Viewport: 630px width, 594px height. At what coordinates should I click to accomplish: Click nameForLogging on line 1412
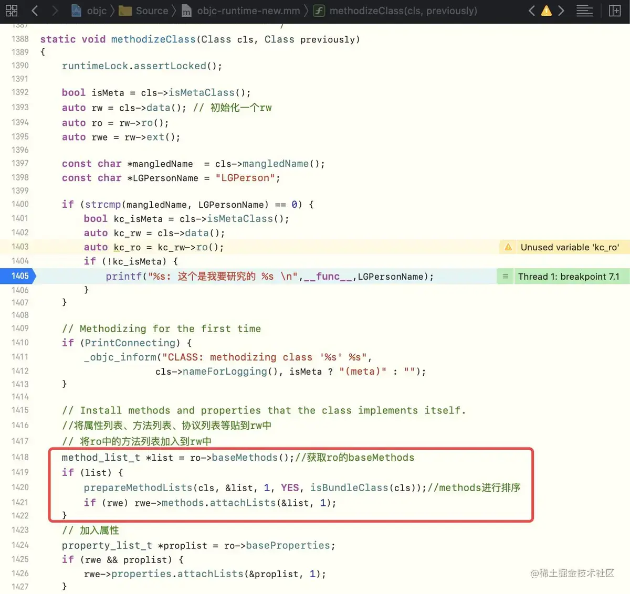point(225,372)
